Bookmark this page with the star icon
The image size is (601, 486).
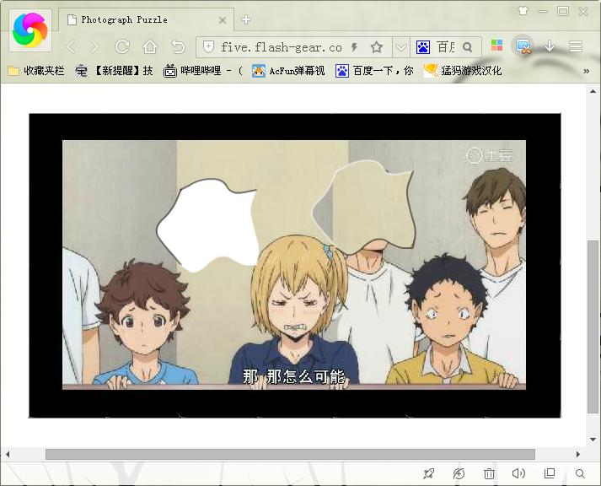[x=377, y=47]
